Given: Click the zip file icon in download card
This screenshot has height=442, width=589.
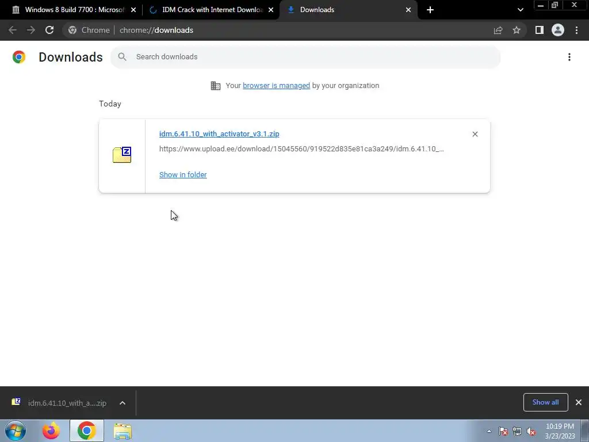Looking at the screenshot, I should tap(122, 155).
